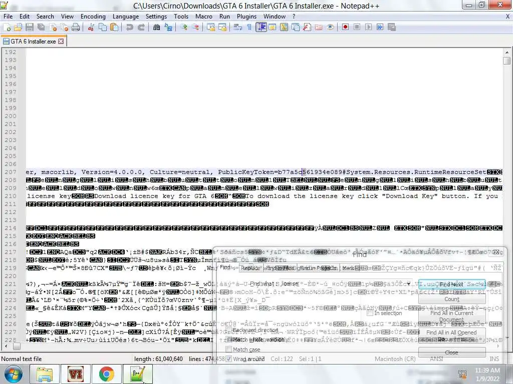Switch to the Replace tab in Find dialog
Screen dimensions: 513x384
250,268
